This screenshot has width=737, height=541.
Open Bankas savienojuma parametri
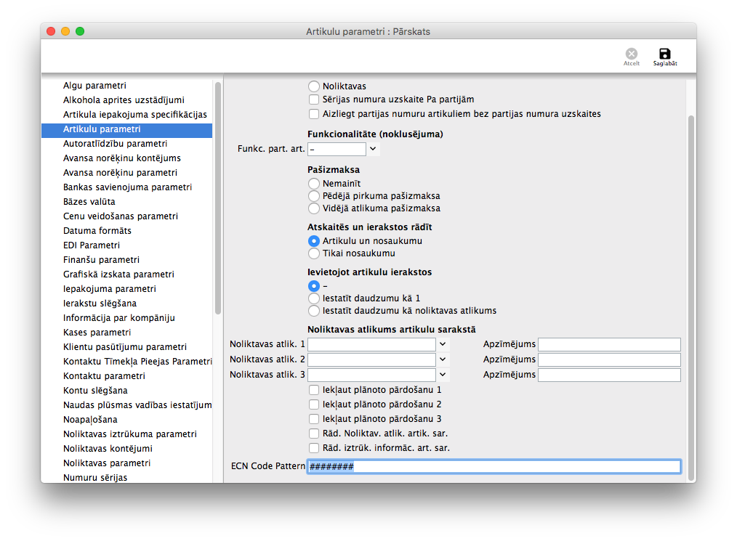127,187
